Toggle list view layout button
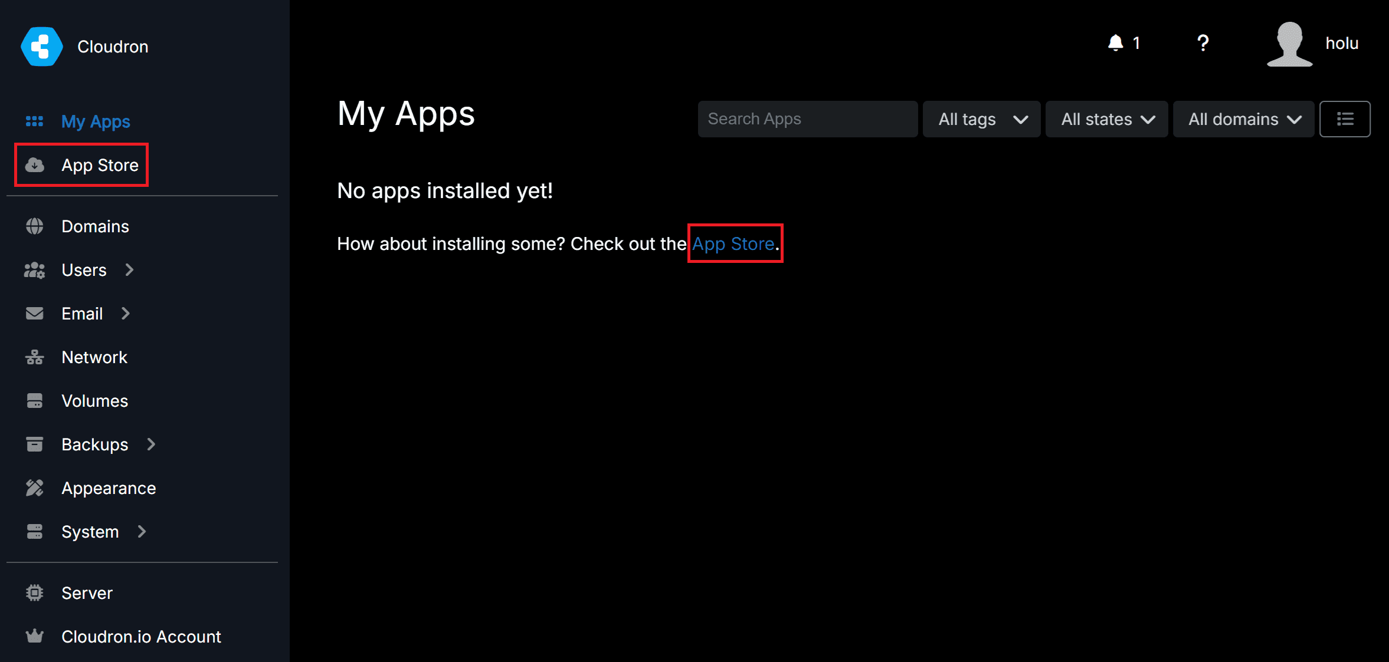 tap(1345, 119)
